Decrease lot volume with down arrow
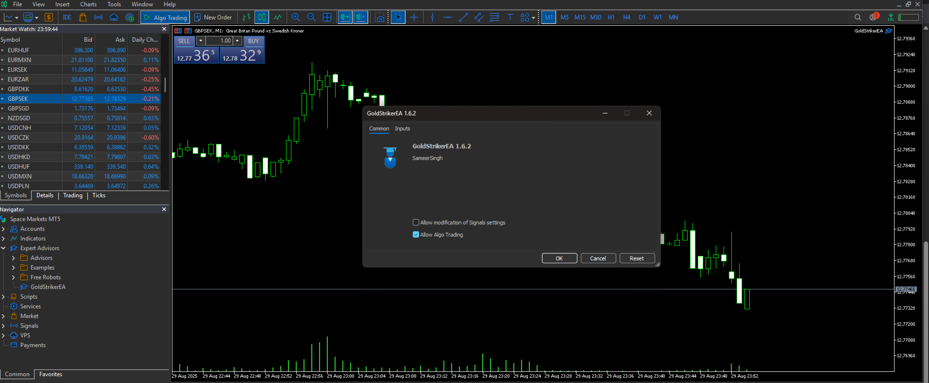929x383 pixels. point(201,41)
